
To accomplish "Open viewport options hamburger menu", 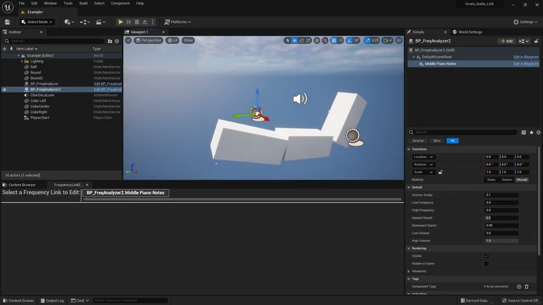I will point(128,40).
